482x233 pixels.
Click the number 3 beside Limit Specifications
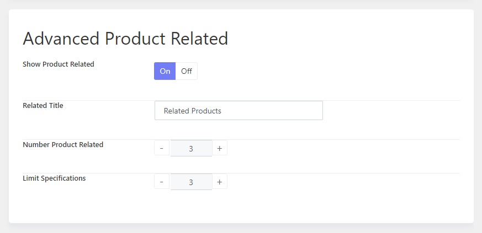coord(191,182)
